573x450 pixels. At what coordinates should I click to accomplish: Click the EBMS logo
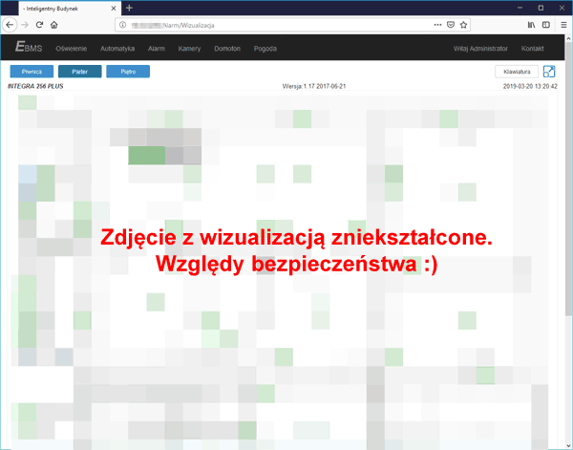tap(29, 48)
